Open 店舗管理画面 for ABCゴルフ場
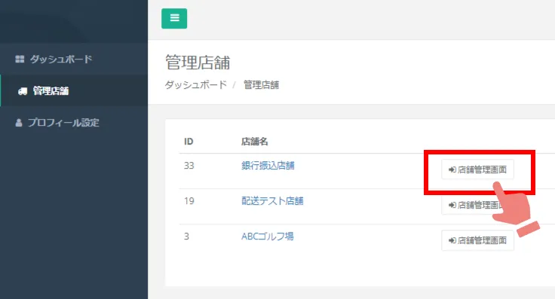 (x=477, y=240)
